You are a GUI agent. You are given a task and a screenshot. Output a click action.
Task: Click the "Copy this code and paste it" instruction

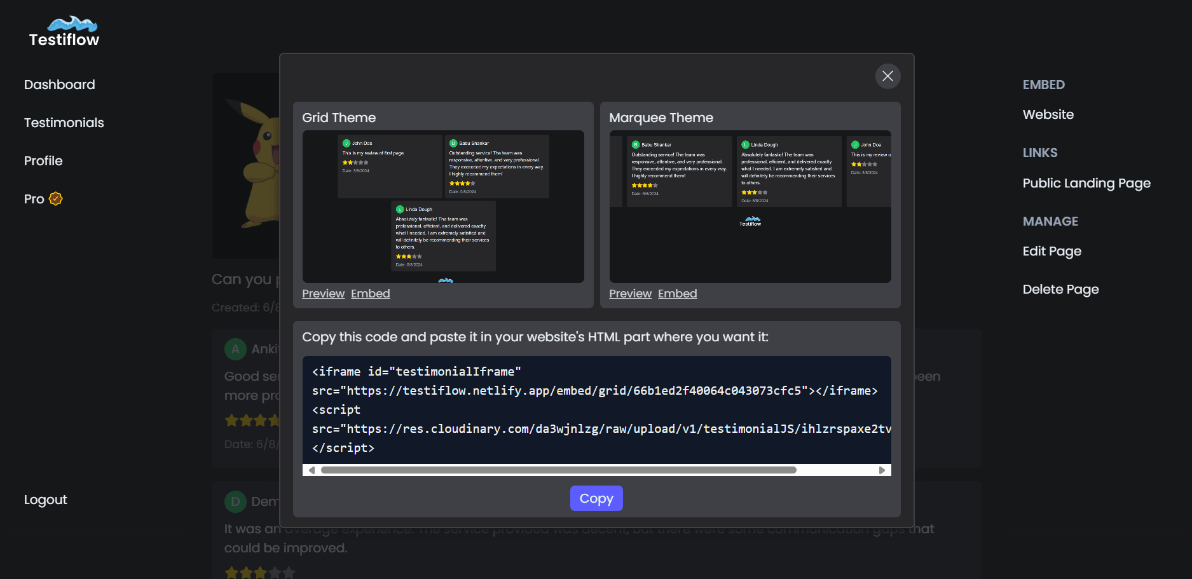click(535, 337)
